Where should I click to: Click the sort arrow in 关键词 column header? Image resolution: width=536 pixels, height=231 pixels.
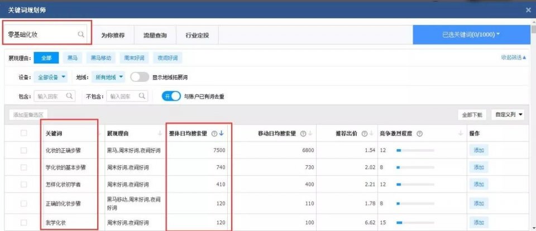[x=99, y=133]
